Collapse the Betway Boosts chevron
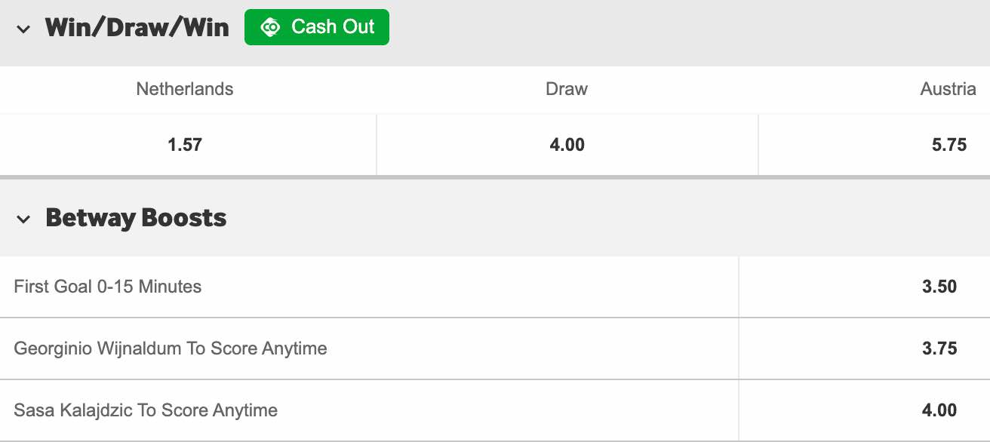 [23, 219]
